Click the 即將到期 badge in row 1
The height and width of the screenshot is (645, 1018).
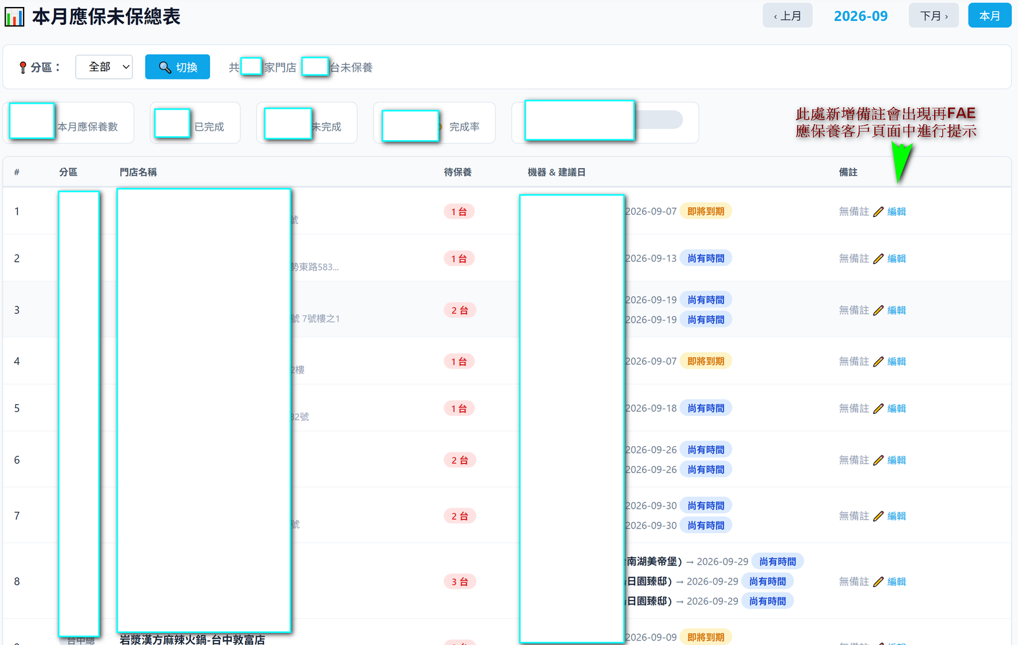[x=706, y=211]
